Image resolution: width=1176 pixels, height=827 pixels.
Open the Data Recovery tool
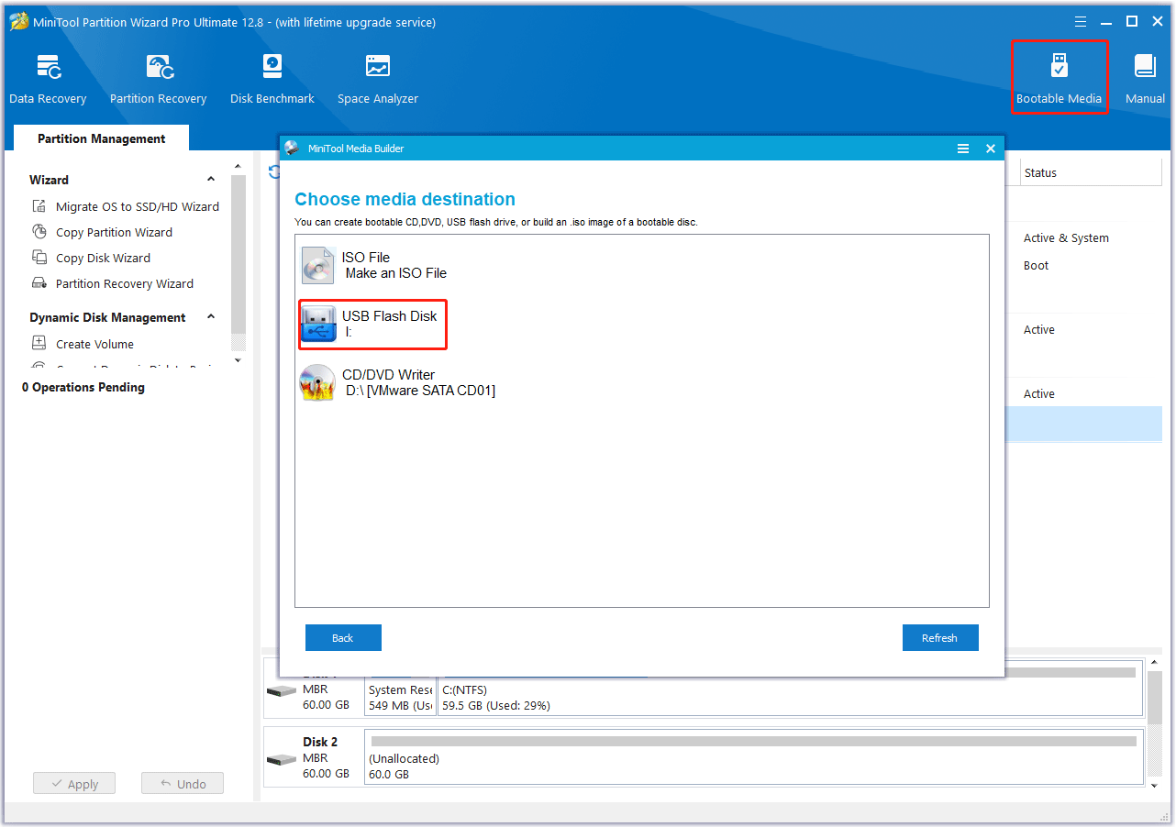coord(48,77)
